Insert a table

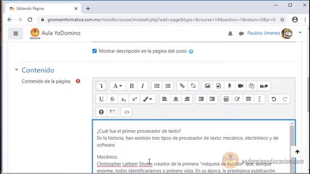click(x=248, y=99)
